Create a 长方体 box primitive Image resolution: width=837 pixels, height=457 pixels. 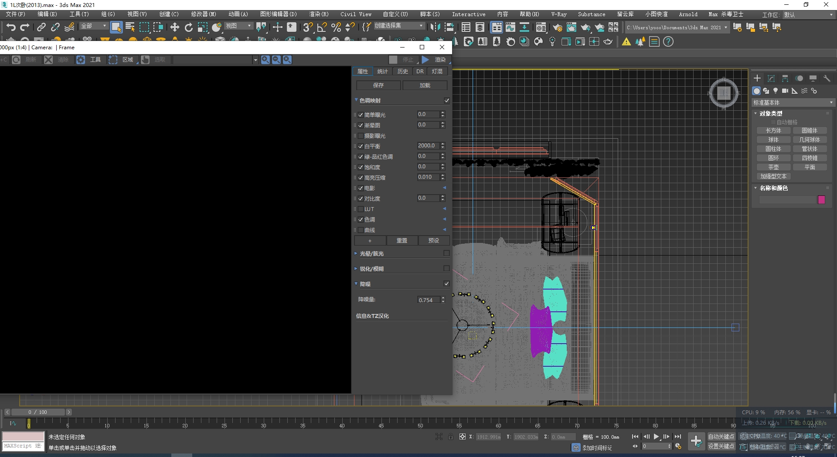point(773,131)
